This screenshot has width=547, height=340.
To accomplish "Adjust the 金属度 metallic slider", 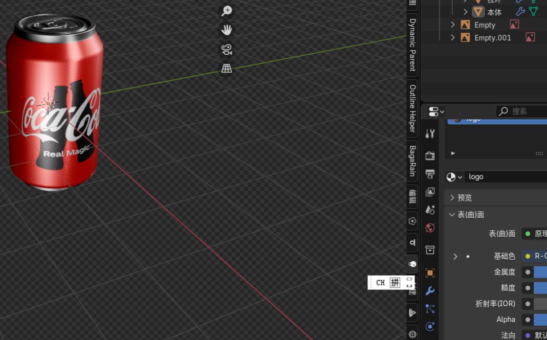I will 540,272.
